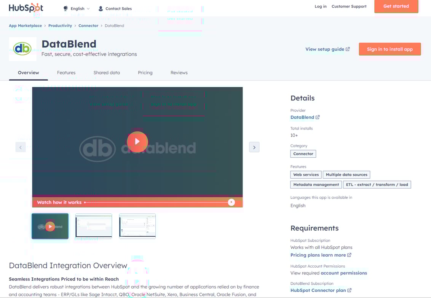View the Shared data tab

[107, 73]
